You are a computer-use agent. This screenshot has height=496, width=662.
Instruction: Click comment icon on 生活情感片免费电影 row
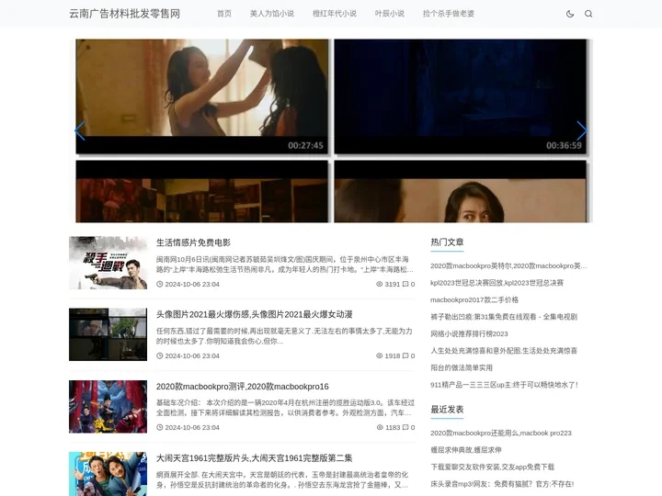pos(405,284)
